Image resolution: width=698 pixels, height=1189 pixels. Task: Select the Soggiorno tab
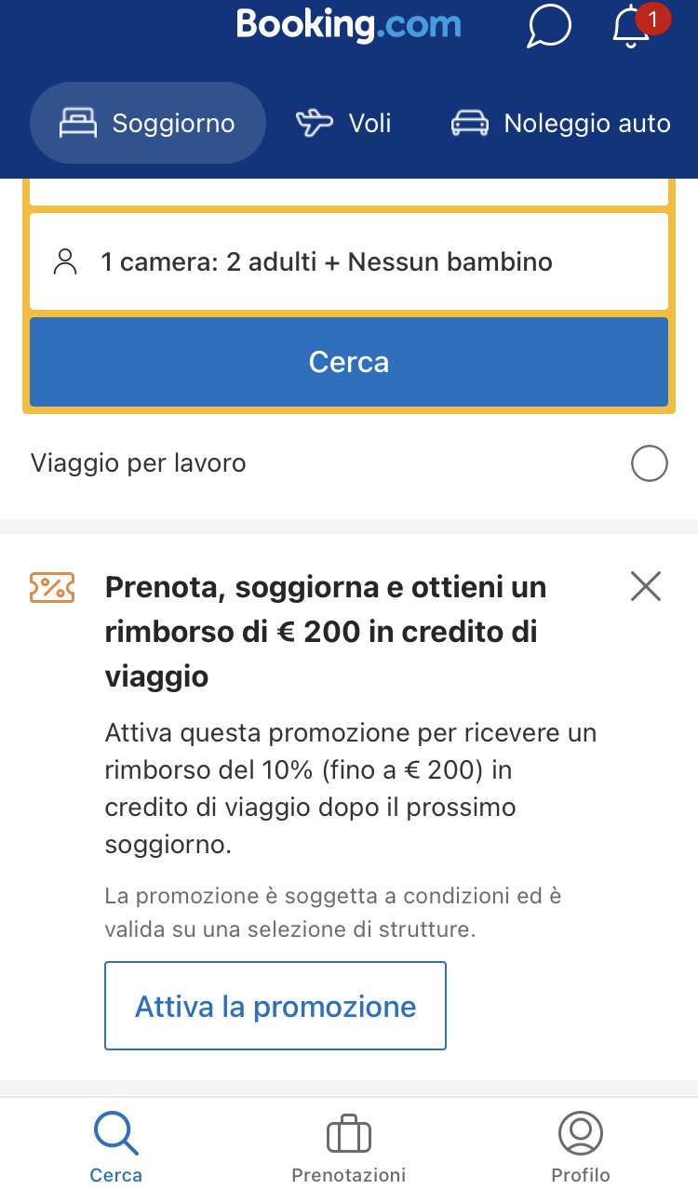148,123
